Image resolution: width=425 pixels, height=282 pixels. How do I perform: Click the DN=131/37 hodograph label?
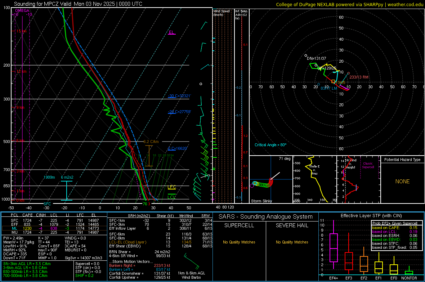[x=316, y=58]
